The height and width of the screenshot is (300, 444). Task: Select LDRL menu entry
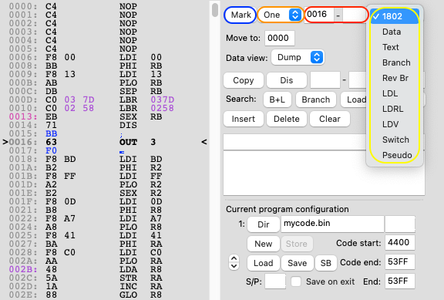pyautogui.click(x=394, y=109)
